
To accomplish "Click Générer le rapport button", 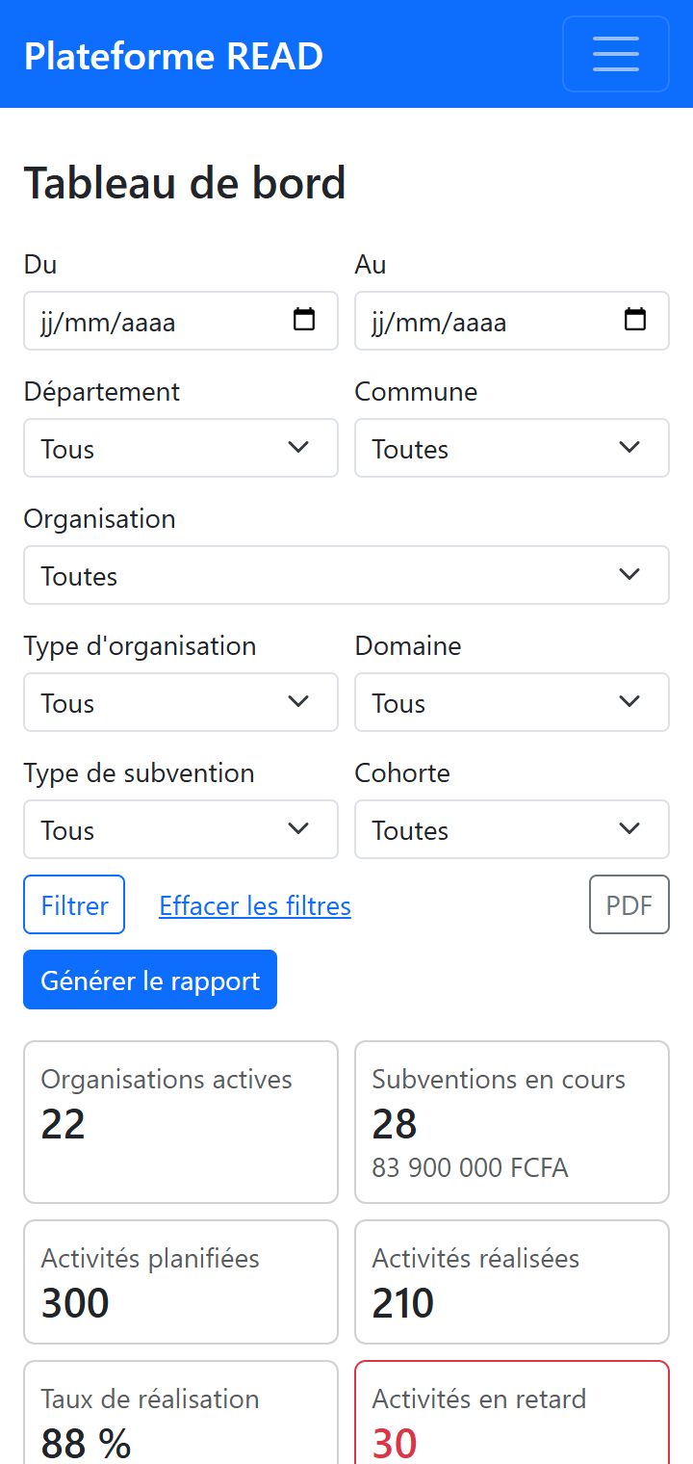I will coord(150,980).
